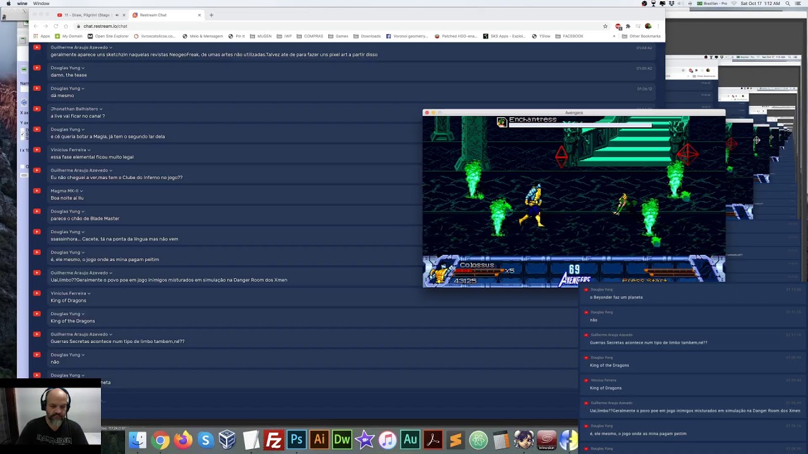
Task: Open the wine menu in menu bar
Action: [22, 3]
